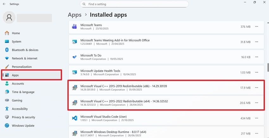
Task: Click the Visual Studio Code icon
Action: pyautogui.click(x=74, y=118)
